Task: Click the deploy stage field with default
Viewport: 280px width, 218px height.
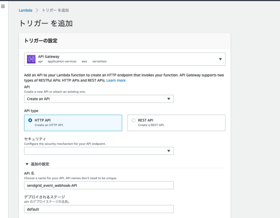Action: point(99,209)
